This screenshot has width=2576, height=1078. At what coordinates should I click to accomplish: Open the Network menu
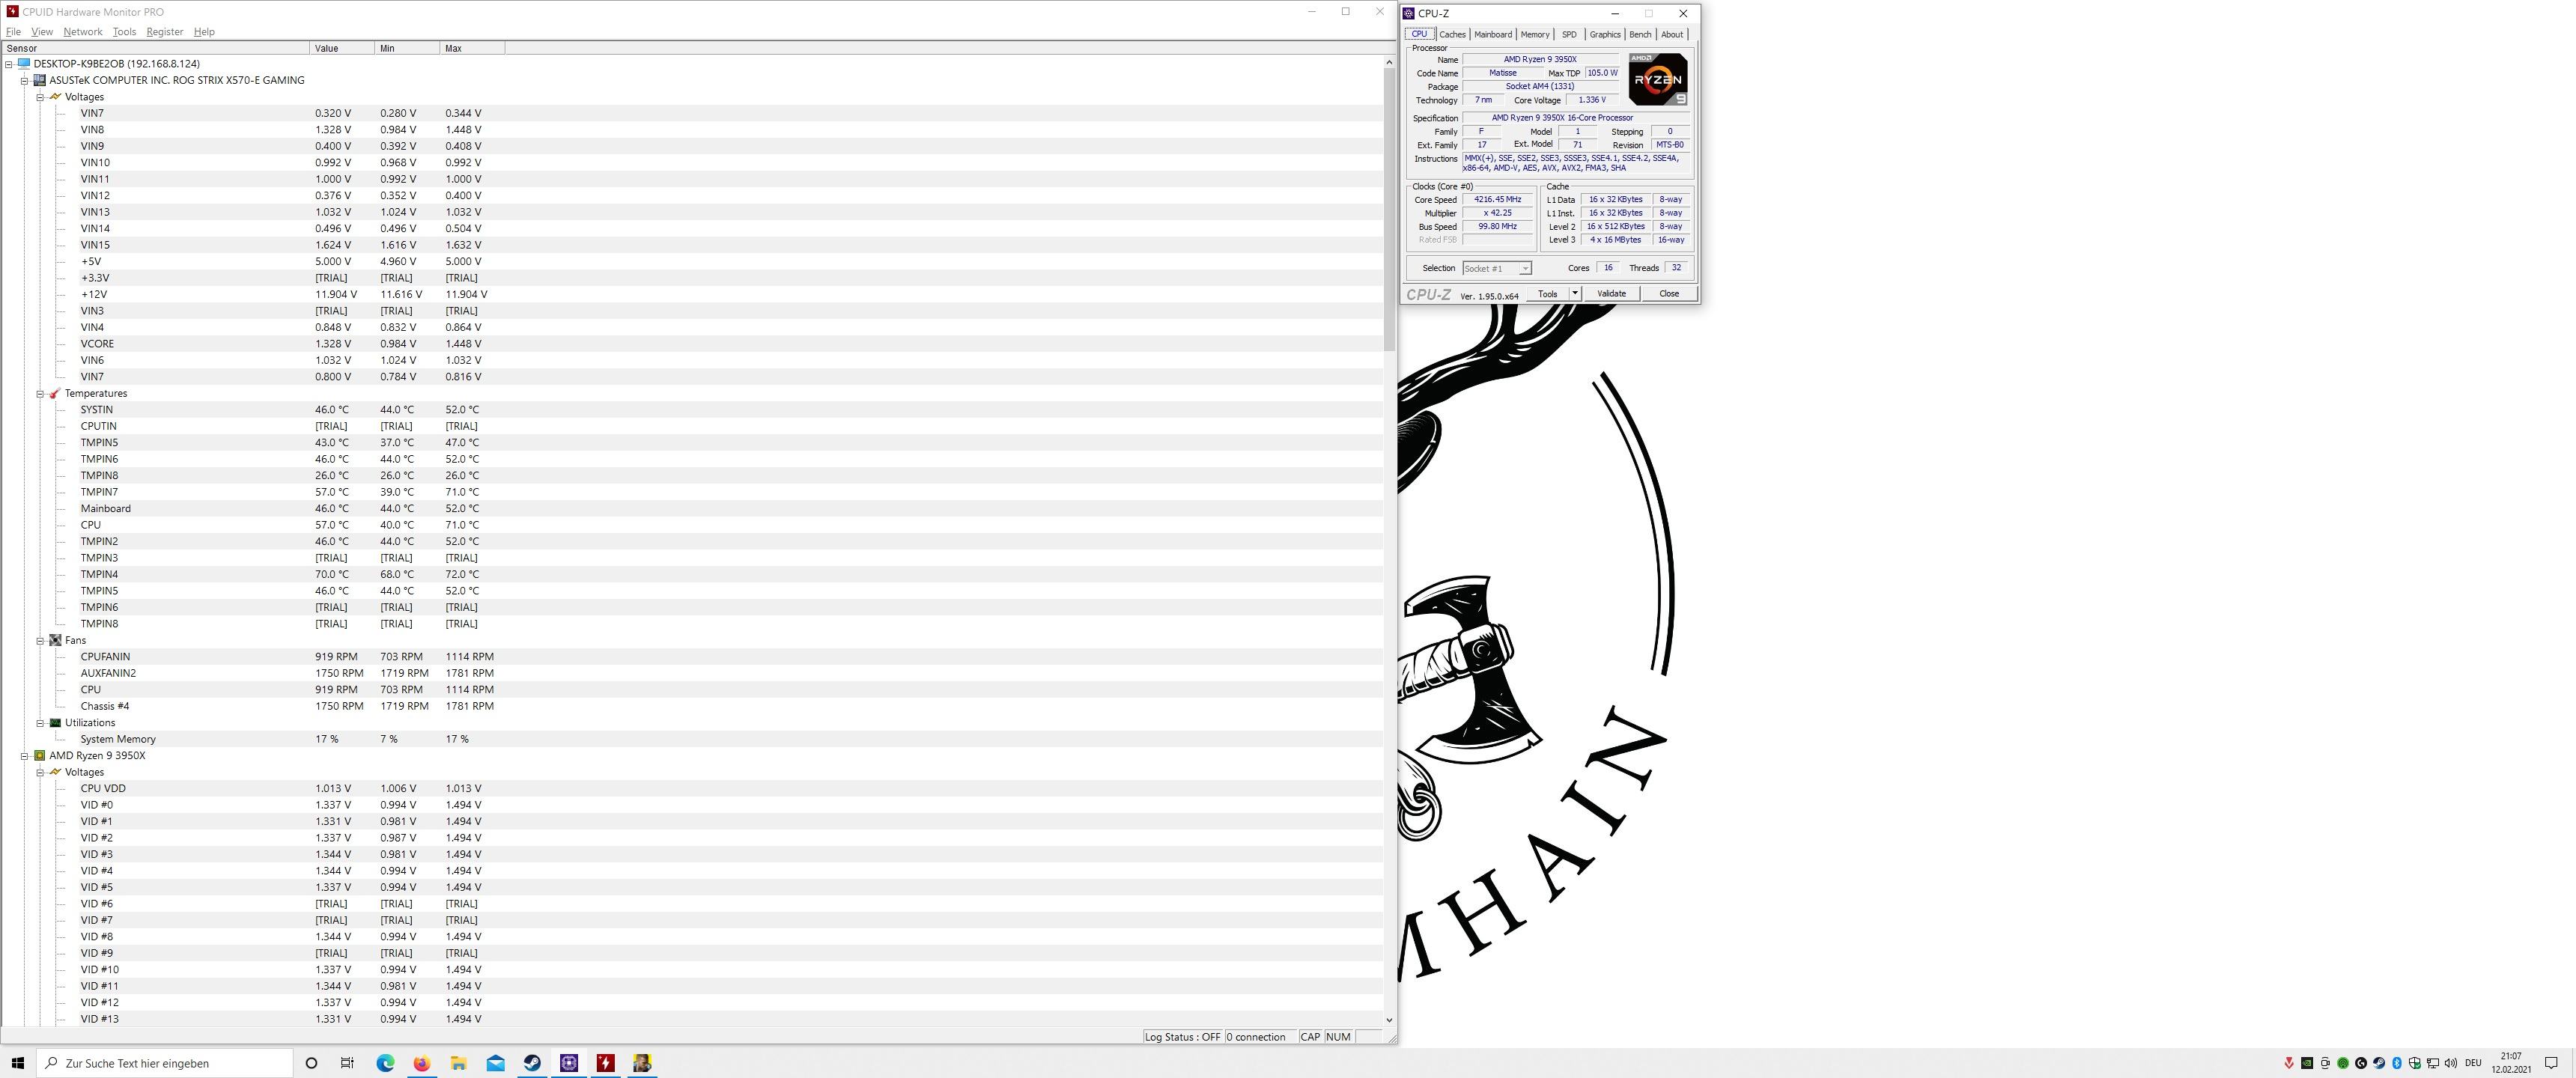click(82, 32)
